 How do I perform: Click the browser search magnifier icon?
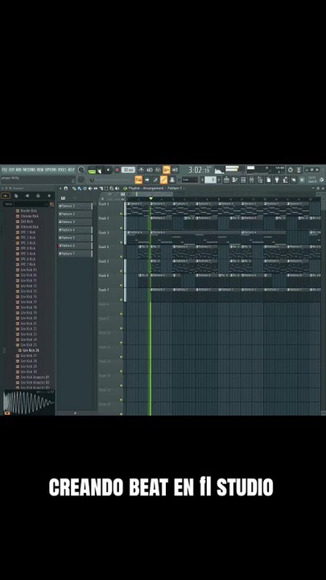(x=52, y=204)
